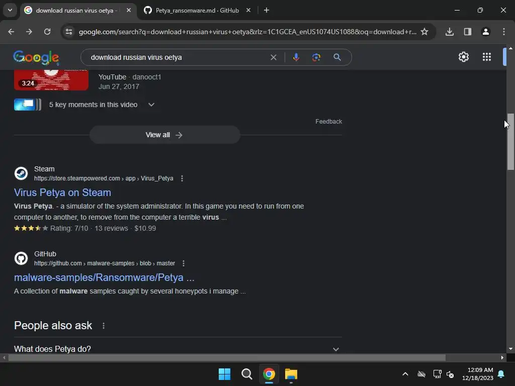Close the Petya_ransomware.md GitHub tab

point(248,10)
